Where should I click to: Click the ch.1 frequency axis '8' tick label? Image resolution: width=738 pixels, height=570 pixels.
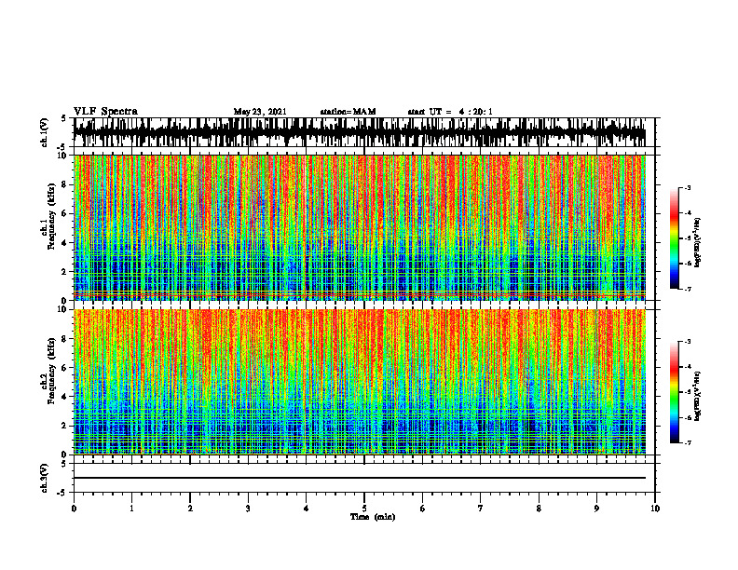pyautogui.click(x=65, y=184)
